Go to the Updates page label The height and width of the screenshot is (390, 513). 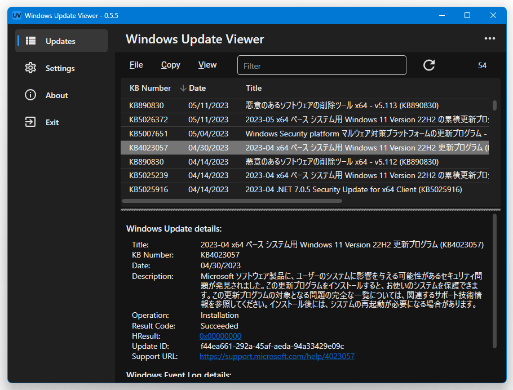pos(60,41)
